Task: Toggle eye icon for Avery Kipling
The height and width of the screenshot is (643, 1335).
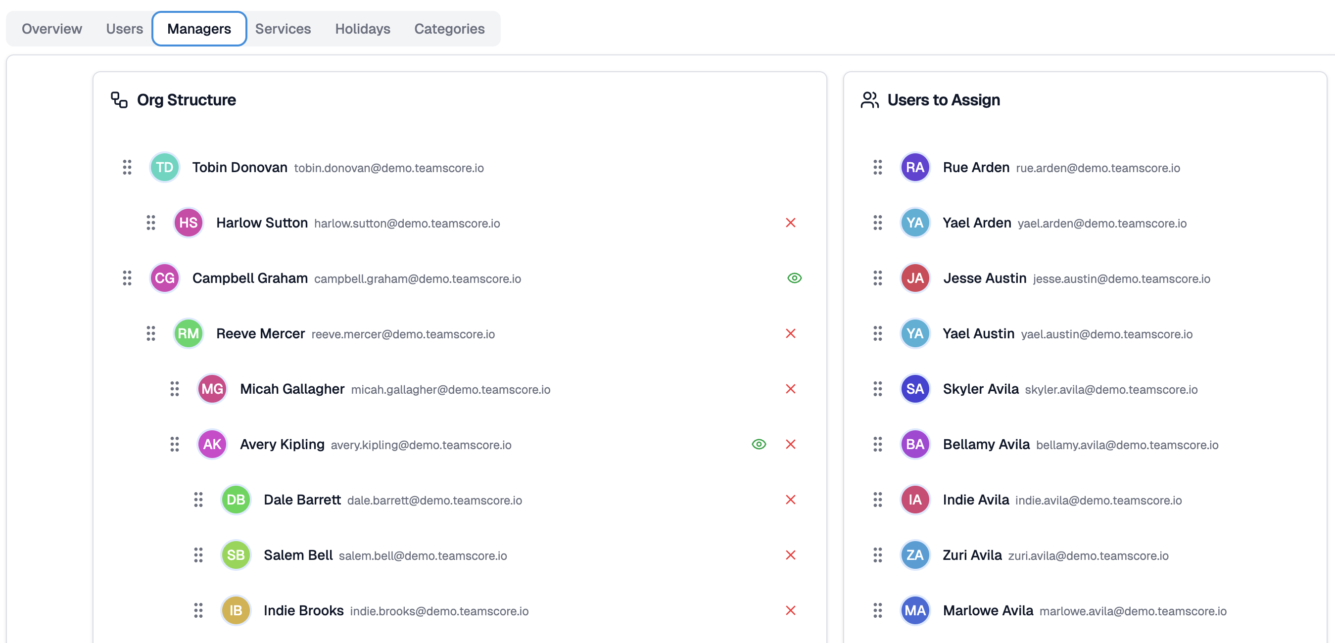Action: point(758,445)
